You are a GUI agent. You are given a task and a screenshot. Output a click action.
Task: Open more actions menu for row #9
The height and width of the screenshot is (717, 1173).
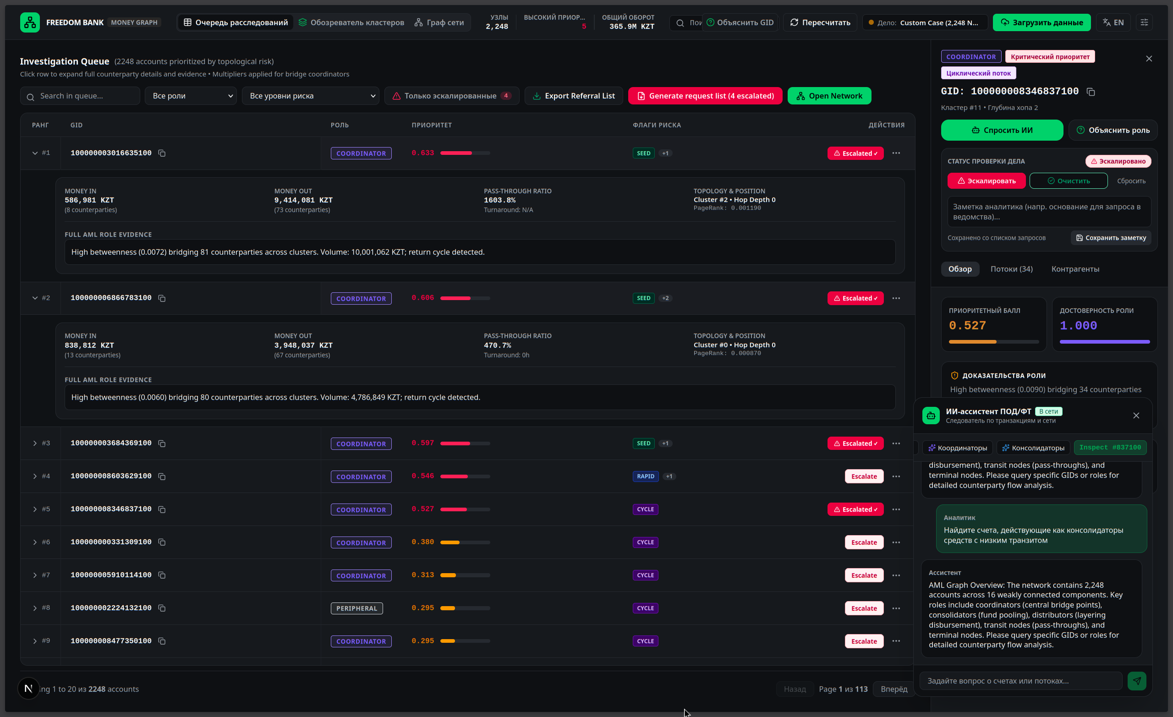point(896,641)
